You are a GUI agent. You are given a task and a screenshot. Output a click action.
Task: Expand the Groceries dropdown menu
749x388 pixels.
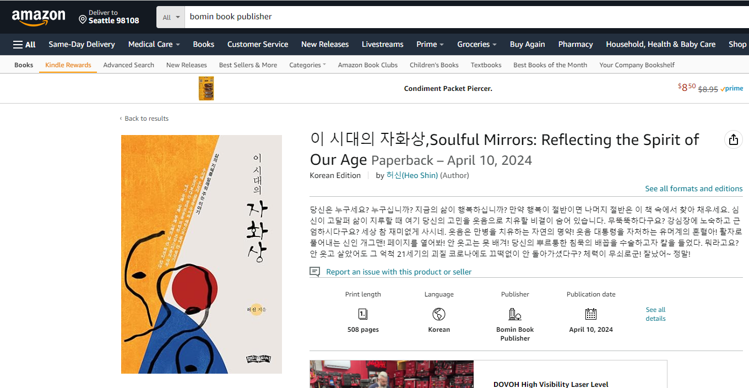pos(477,45)
